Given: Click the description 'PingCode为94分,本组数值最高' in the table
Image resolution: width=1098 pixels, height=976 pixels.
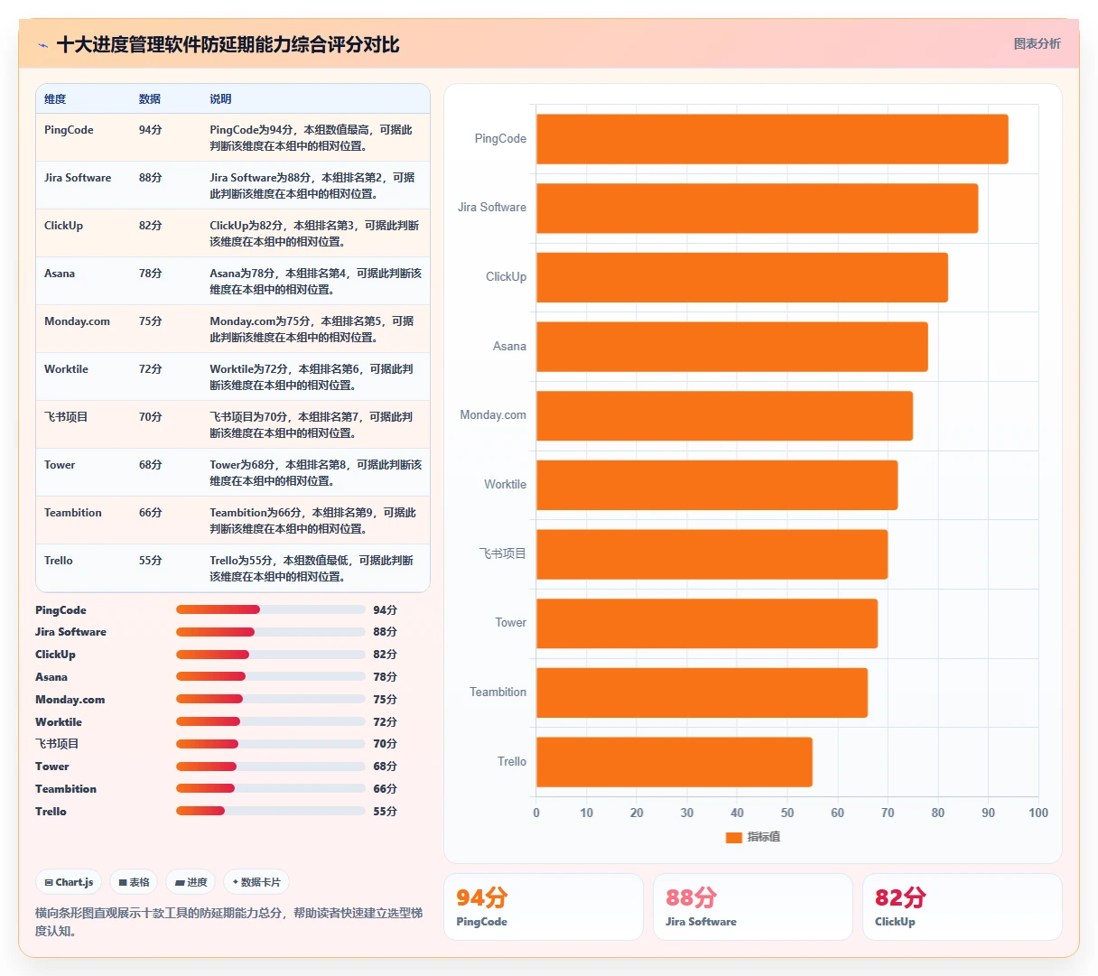Looking at the screenshot, I should (312, 138).
